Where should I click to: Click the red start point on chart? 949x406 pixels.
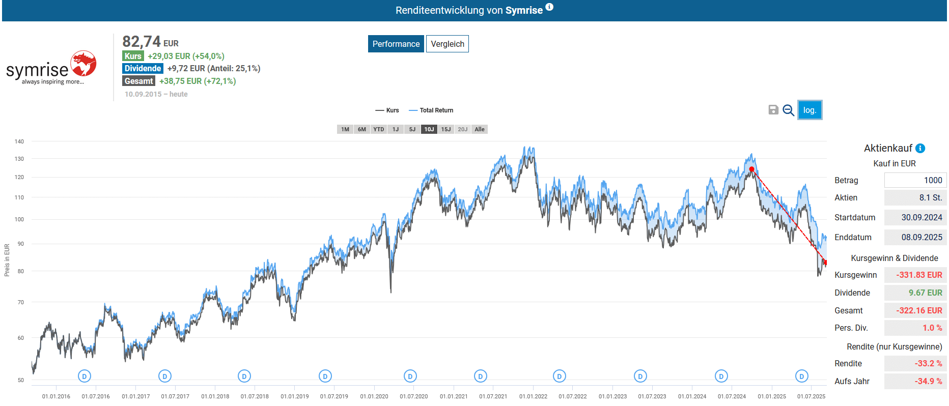coord(751,169)
